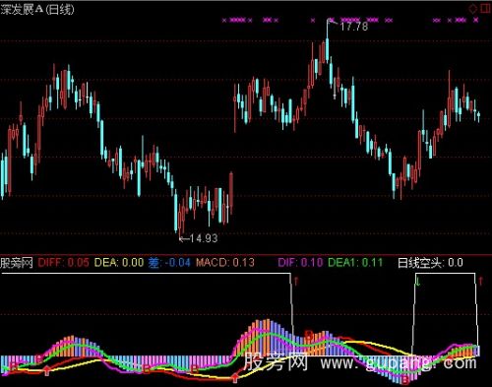492x387 pixels.
Task: Select the 差: -0.04 readout
Action: 169,263
